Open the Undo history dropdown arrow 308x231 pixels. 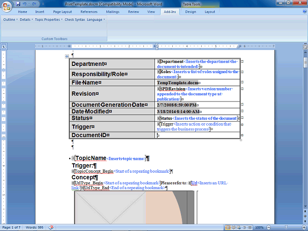(29, 4)
